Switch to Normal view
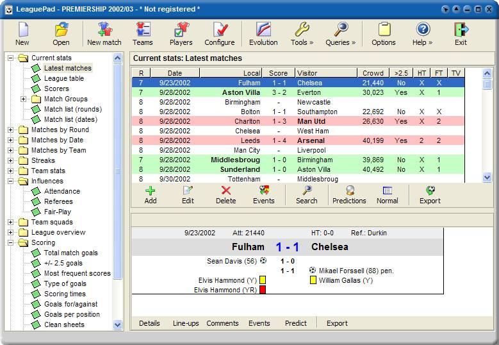 [x=388, y=195]
